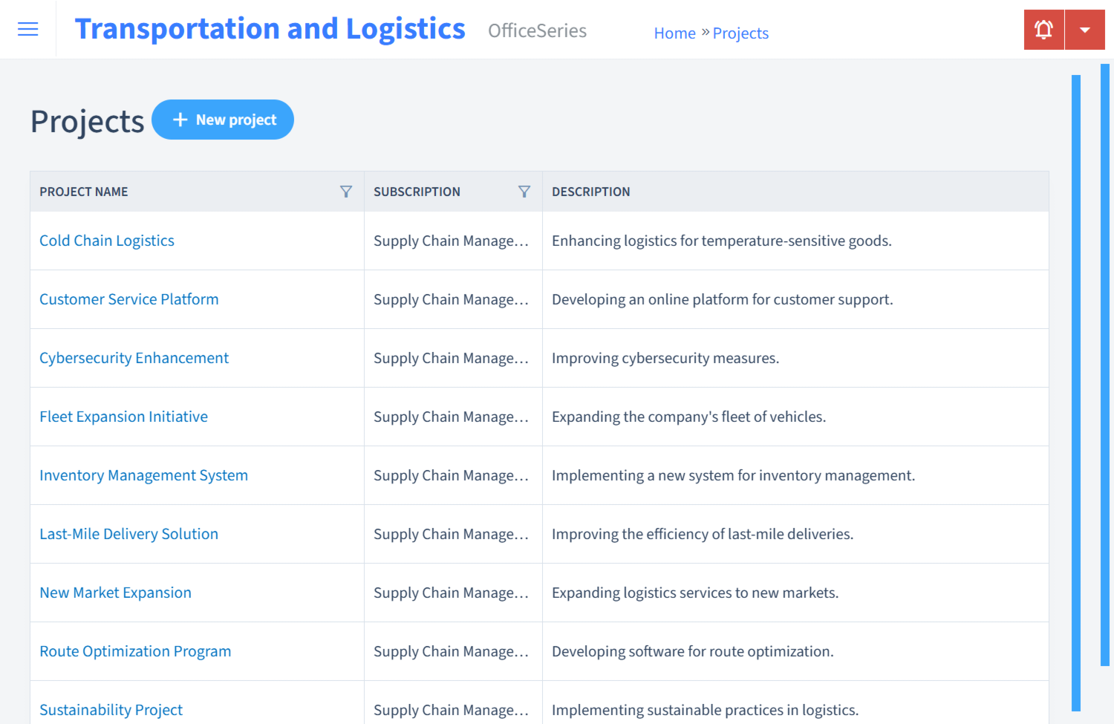The image size is (1114, 724).
Task: View the Route Optimization Program project
Action: [x=135, y=651]
